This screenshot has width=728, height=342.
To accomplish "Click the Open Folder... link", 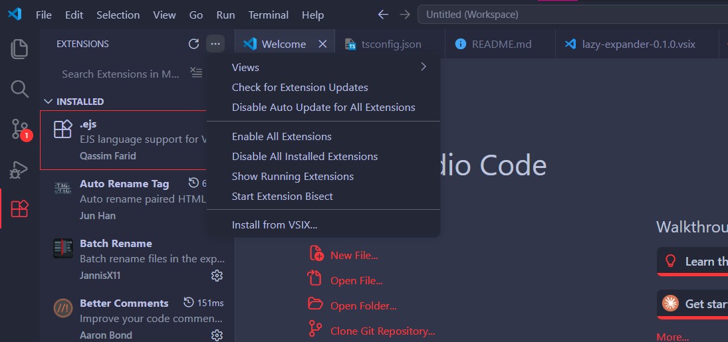I will [x=363, y=306].
